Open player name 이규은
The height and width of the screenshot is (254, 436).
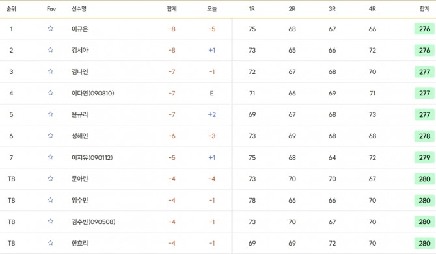80,29
